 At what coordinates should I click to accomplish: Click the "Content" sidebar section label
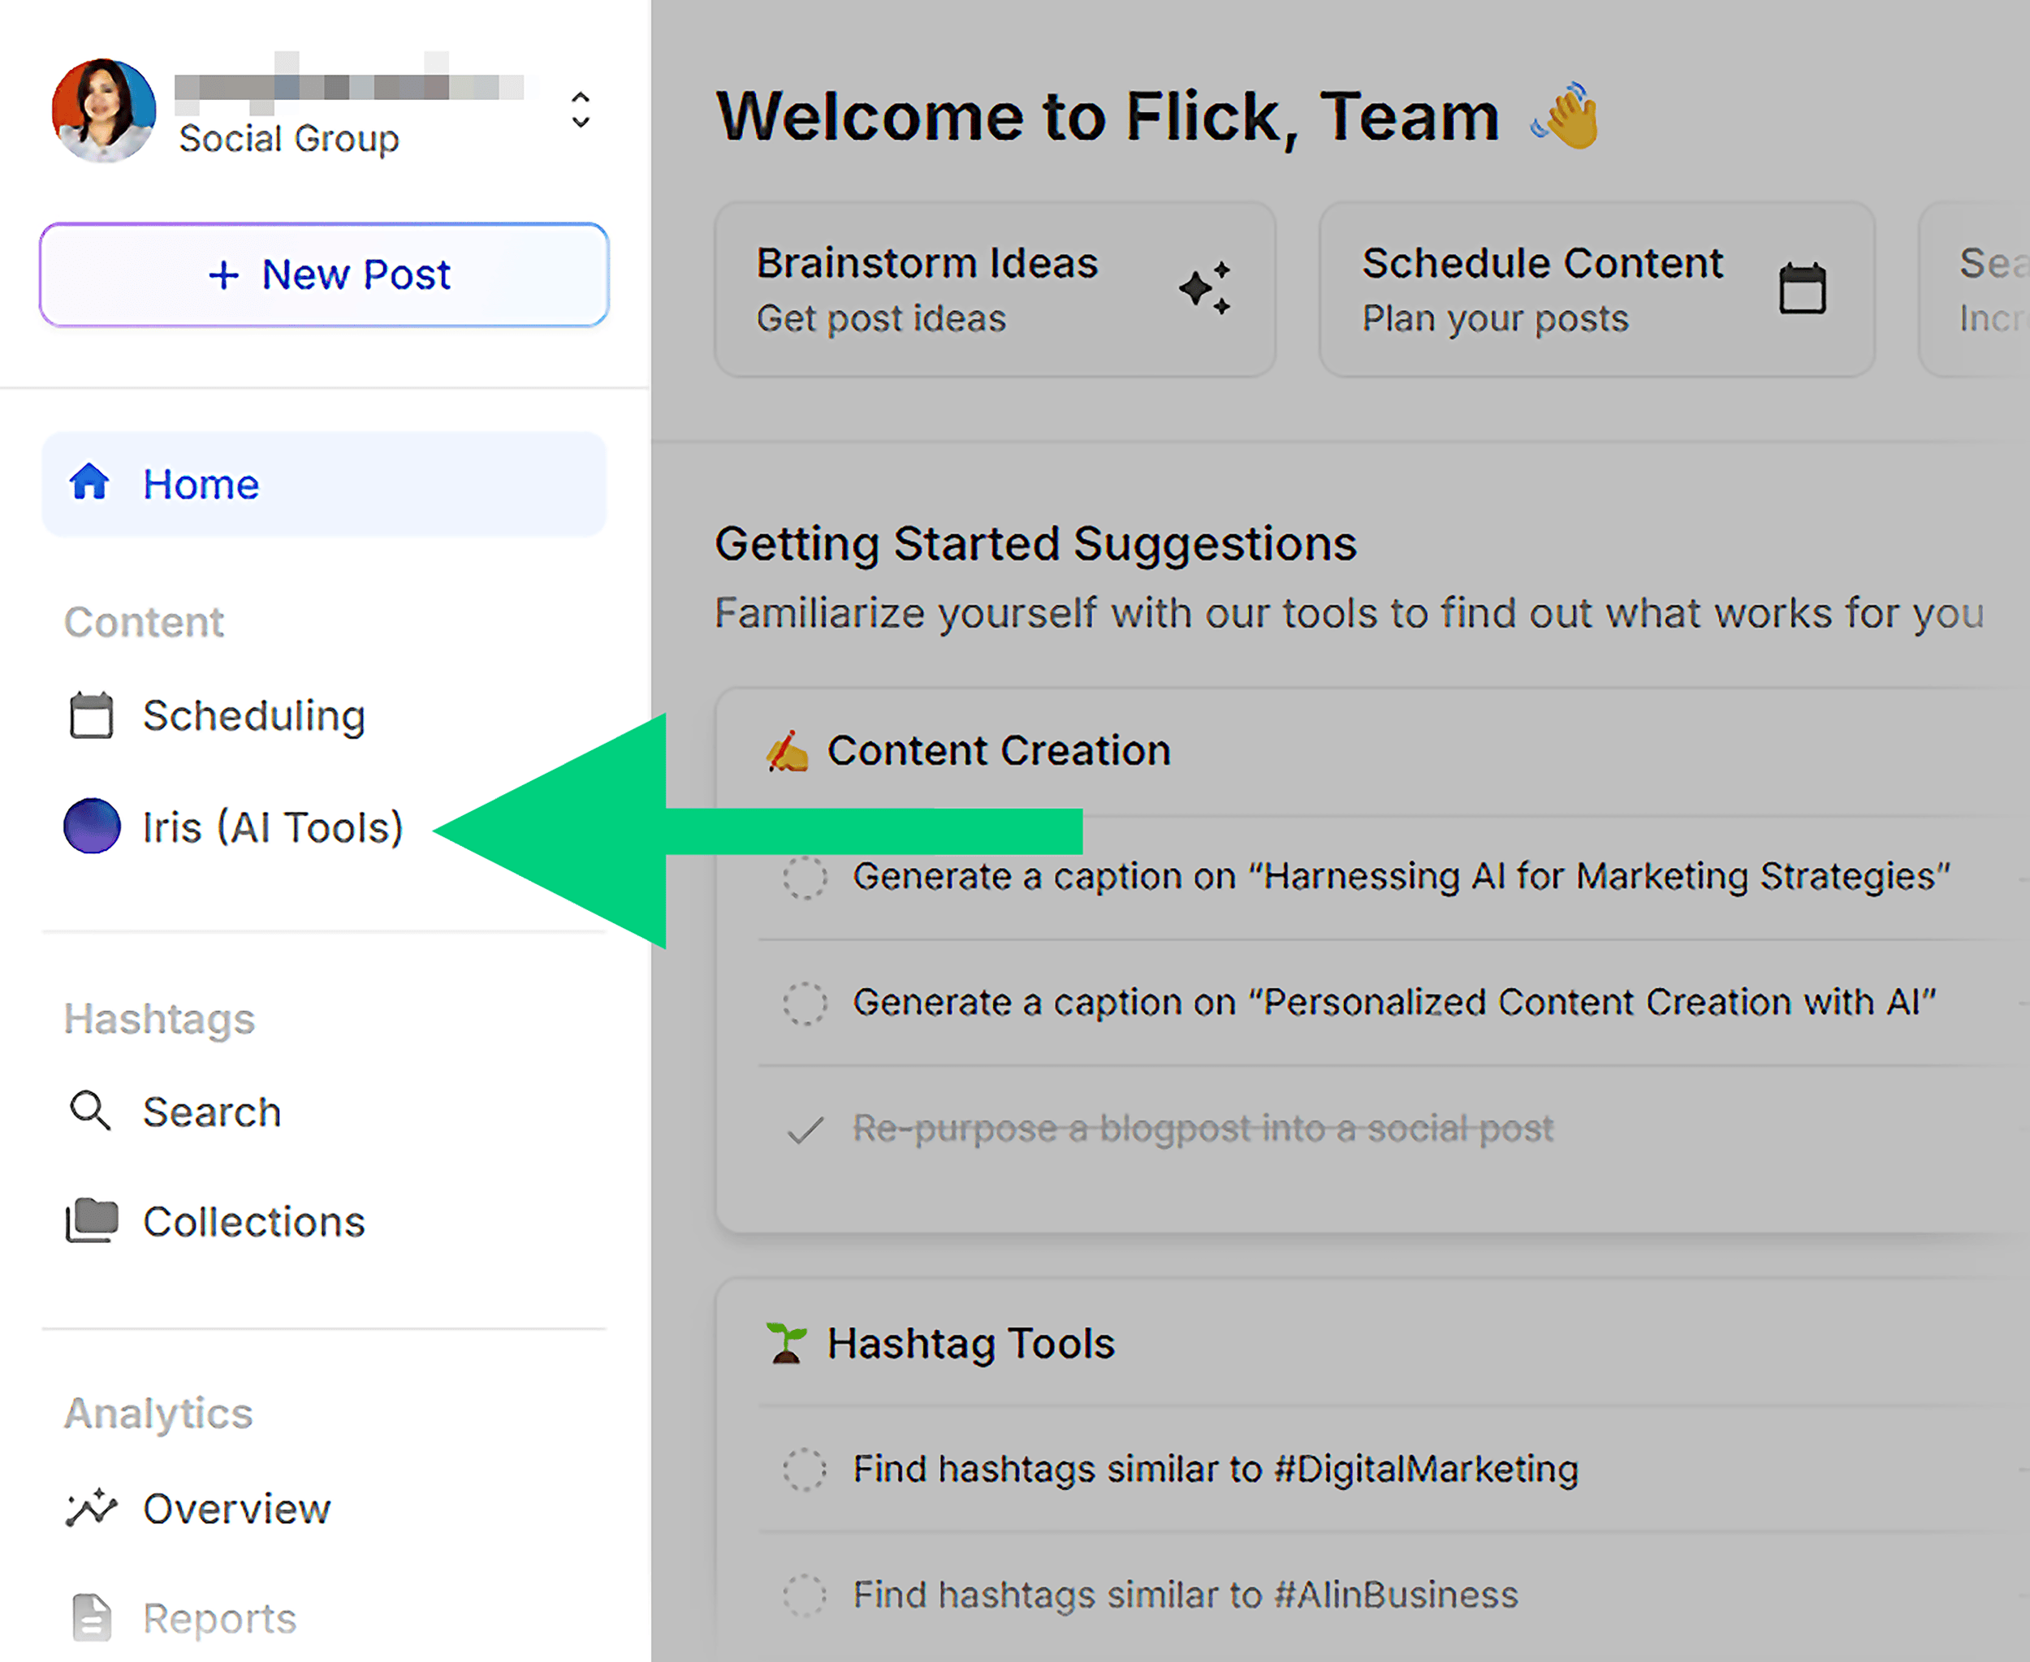(144, 622)
